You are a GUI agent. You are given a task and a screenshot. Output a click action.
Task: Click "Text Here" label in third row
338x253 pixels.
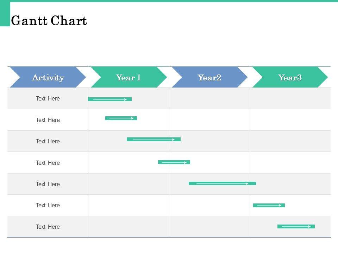pos(48,142)
